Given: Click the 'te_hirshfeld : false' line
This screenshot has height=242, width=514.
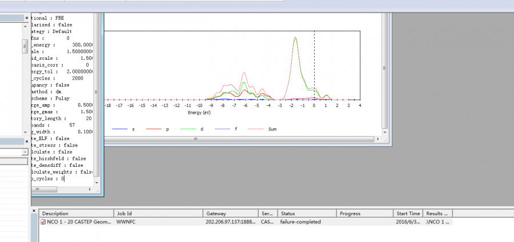Looking at the screenshot, I should (x=59, y=159).
